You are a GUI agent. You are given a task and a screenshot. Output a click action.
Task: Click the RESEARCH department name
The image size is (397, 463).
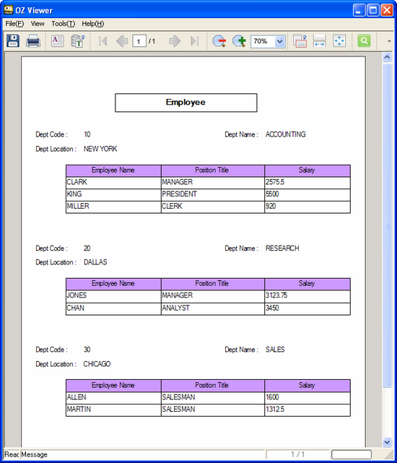pos(282,248)
